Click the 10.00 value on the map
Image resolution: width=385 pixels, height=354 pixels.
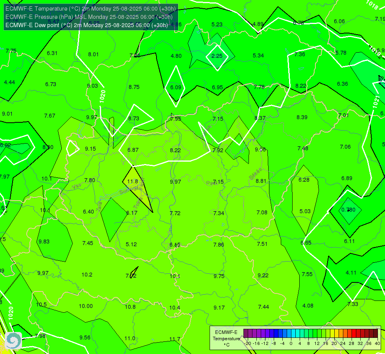click(x=86, y=306)
